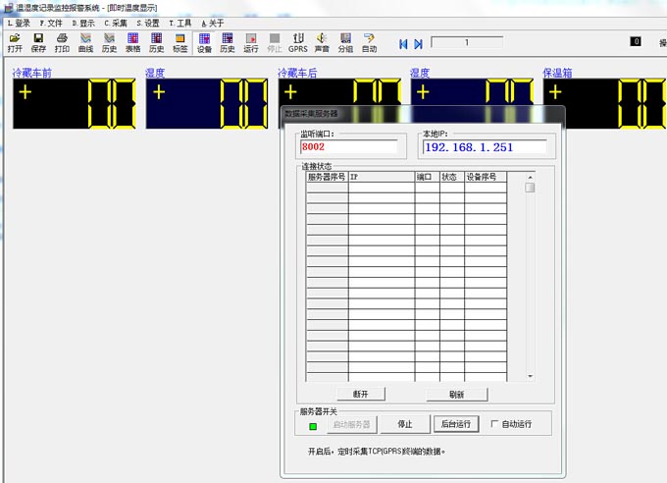Click the disabled 启动服务器 button
Image resolution: width=667 pixels, height=483 pixels.
(352, 424)
